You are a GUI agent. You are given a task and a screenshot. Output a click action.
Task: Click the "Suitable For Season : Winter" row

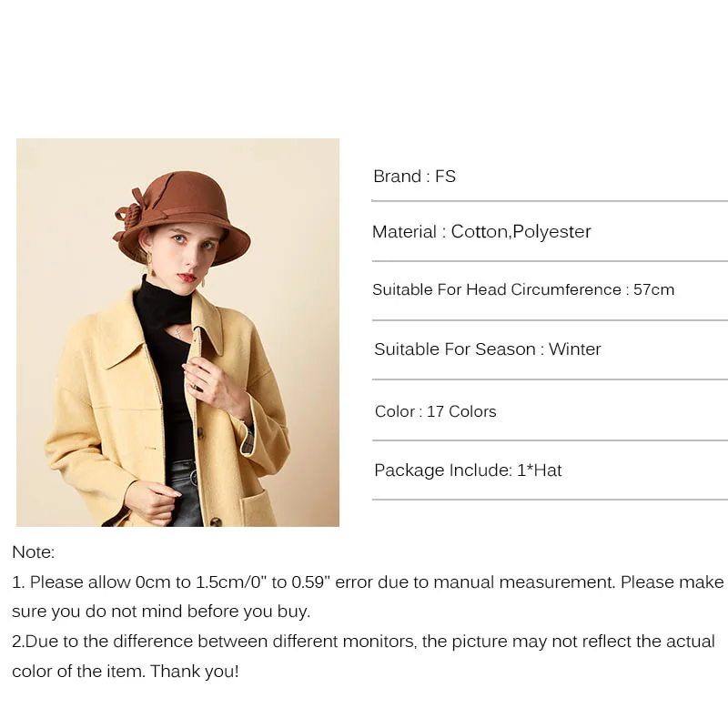point(487,349)
